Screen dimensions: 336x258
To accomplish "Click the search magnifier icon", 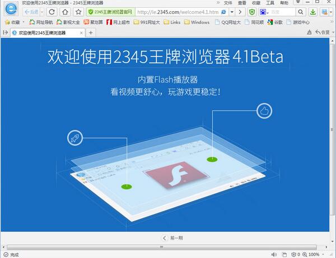I will coord(301,12).
